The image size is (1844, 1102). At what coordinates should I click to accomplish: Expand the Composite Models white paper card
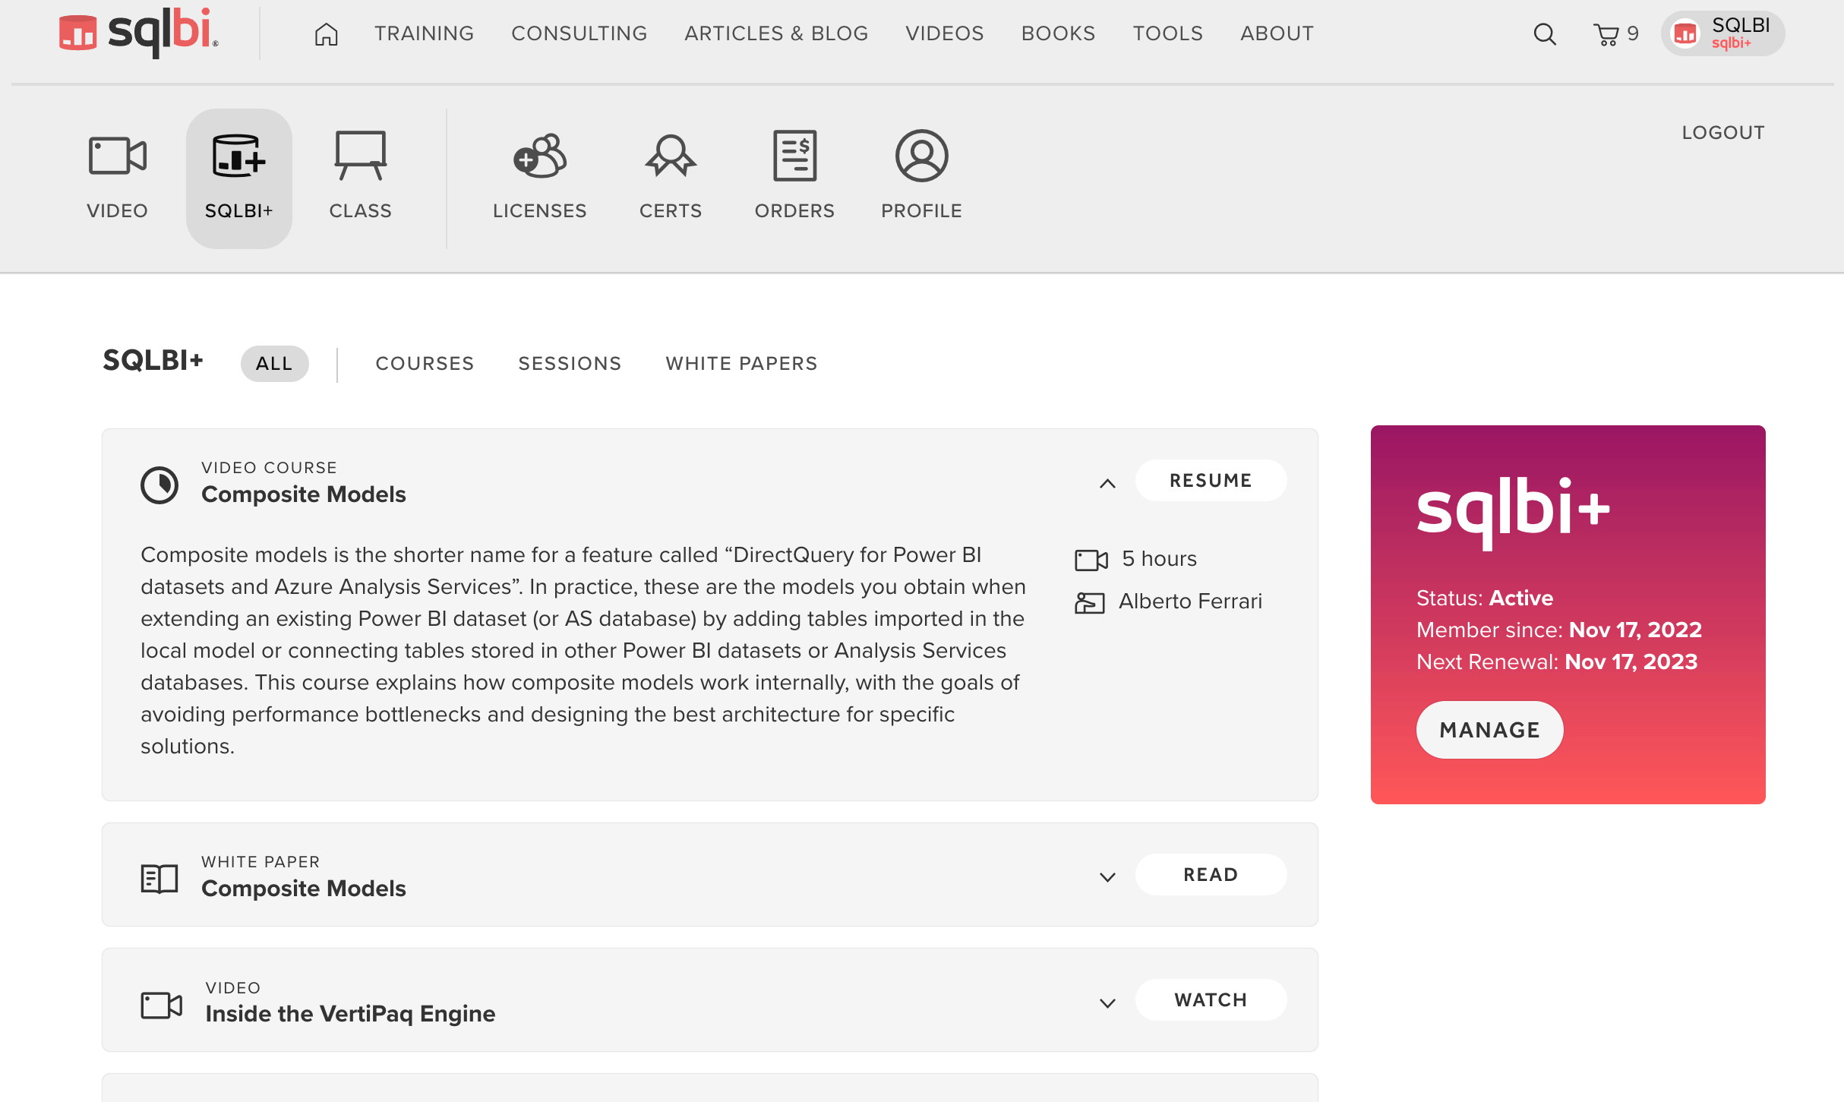1108,877
